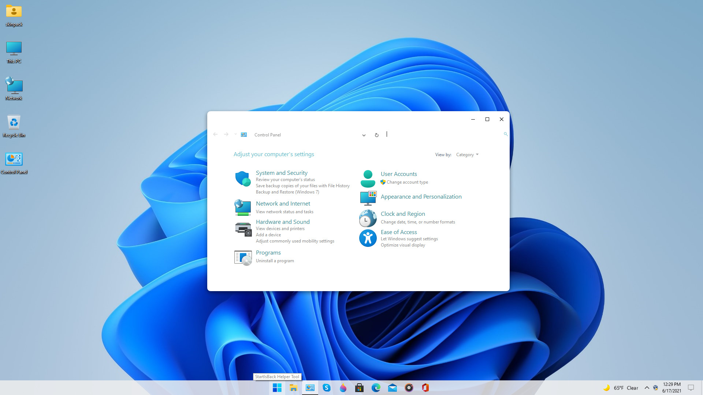This screenshot has height=395, width=703.
Task: Open Appearance and Personalization settings
Action: click(421, 196)
